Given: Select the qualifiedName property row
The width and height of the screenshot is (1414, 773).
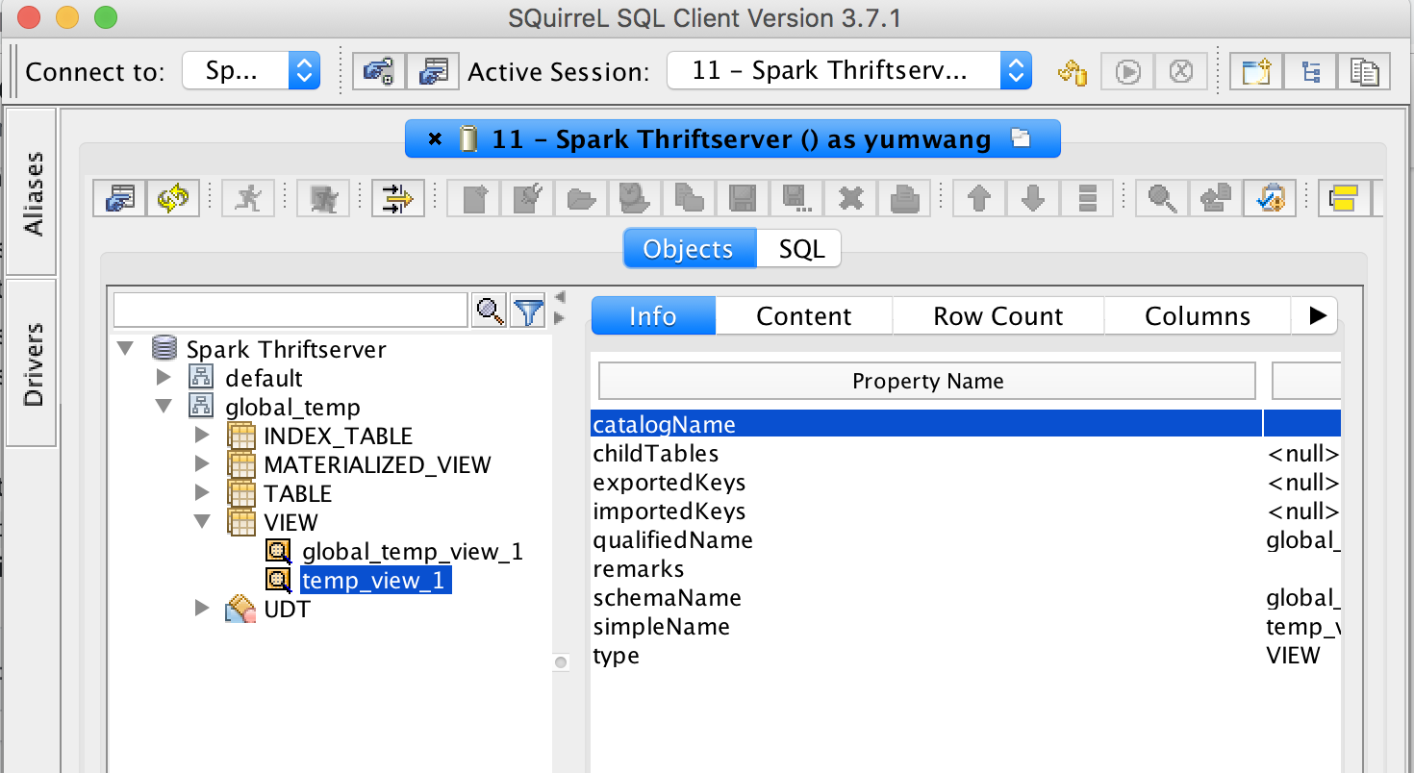Looking at the screenshot, I should pyautogui.click(x=965, y=539).
